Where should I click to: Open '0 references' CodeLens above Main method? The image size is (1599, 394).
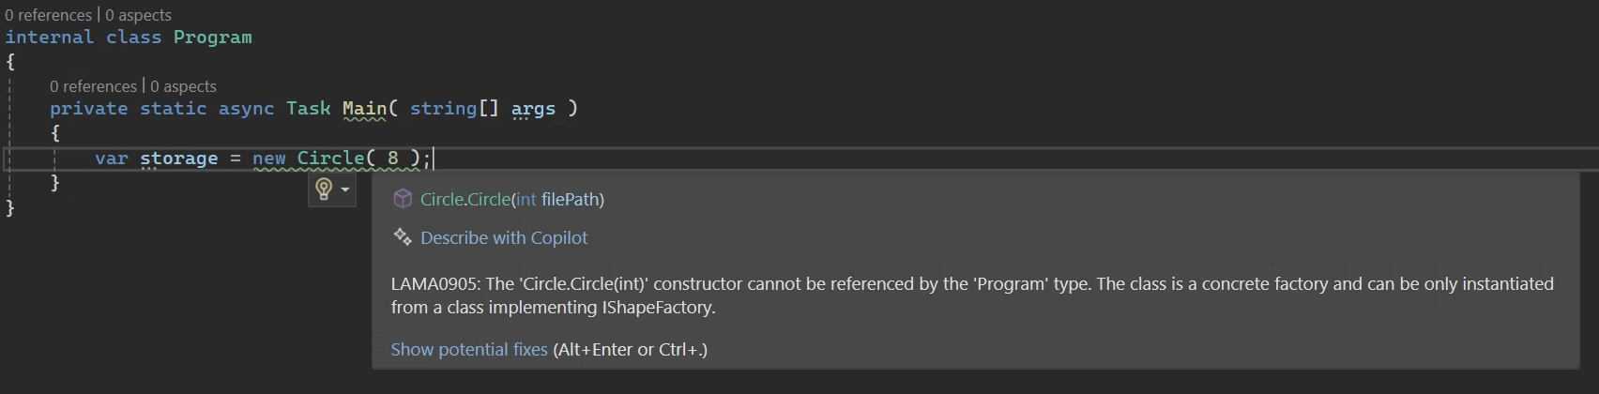pyautogui.click(x=93, y=86)
